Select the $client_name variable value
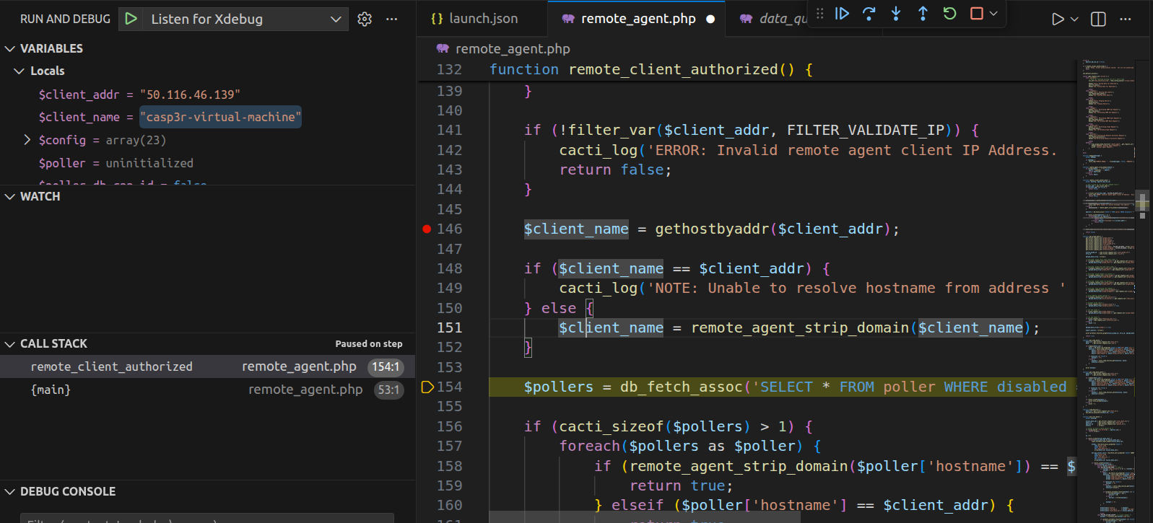1153x523 pixels. coord(220,117)
